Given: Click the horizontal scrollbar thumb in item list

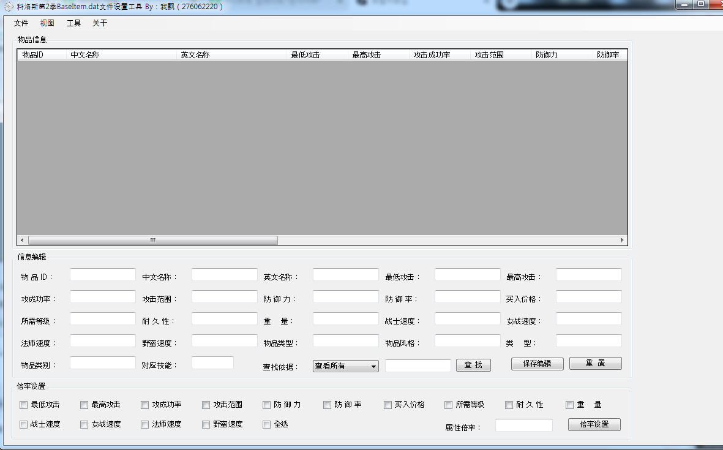Looking at the screenshot, I should click(153, 241).
